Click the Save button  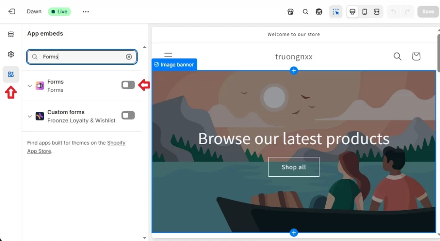coord(428,12)
